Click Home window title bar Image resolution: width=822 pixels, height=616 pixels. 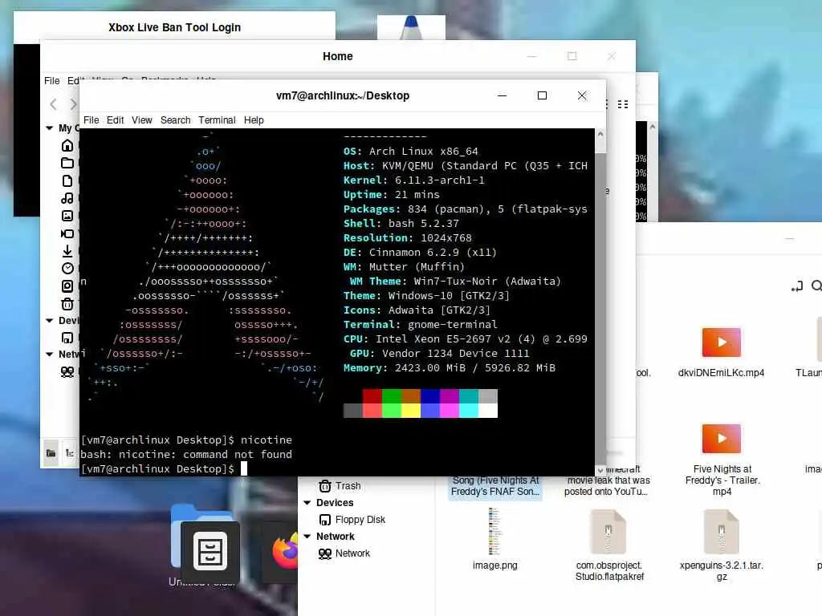[x=338, y=56]
